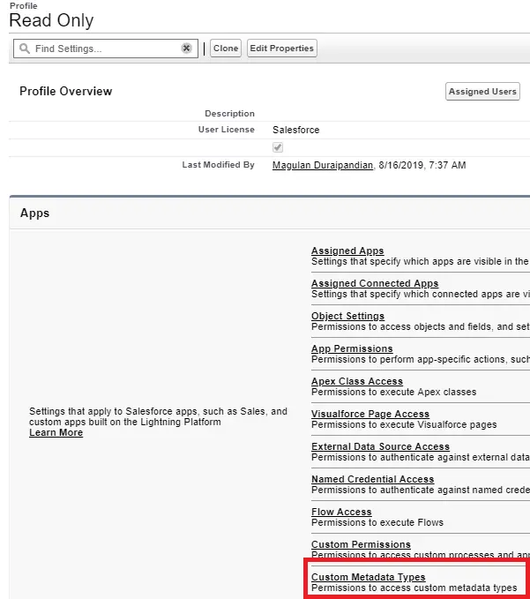The width and height of the screenshot is (530, 599).
Task: Click the Description label
Action: [x=229, y=114]
